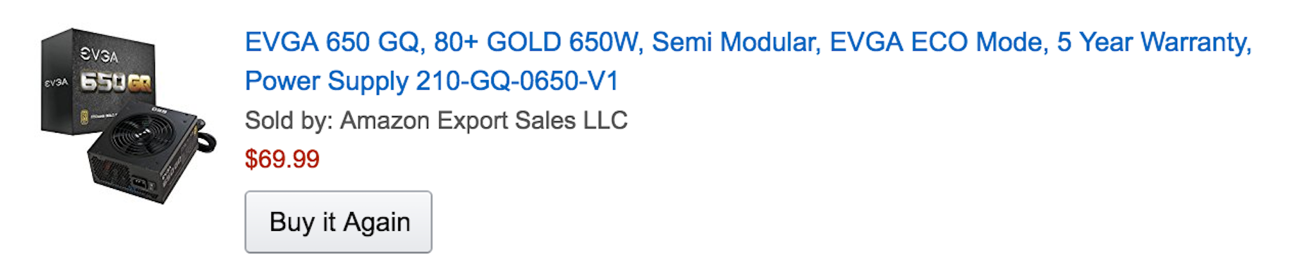Click the red price below seller name
The height and width of the screenshot is (268, 1291).
tap(282, 159)
